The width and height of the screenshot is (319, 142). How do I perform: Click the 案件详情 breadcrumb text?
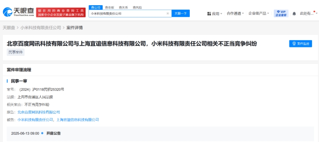tap(74, 28)
